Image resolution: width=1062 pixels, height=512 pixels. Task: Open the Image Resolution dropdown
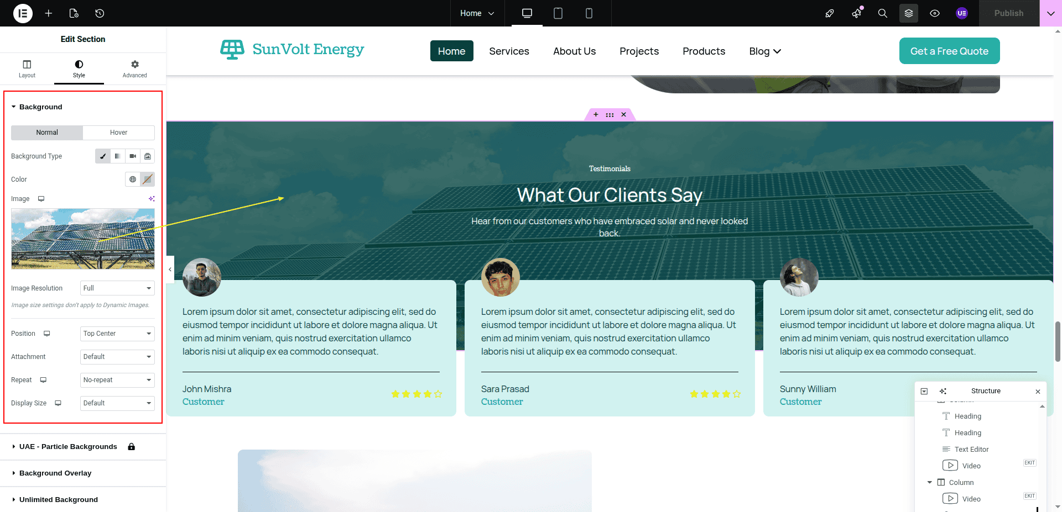point(117,288)
